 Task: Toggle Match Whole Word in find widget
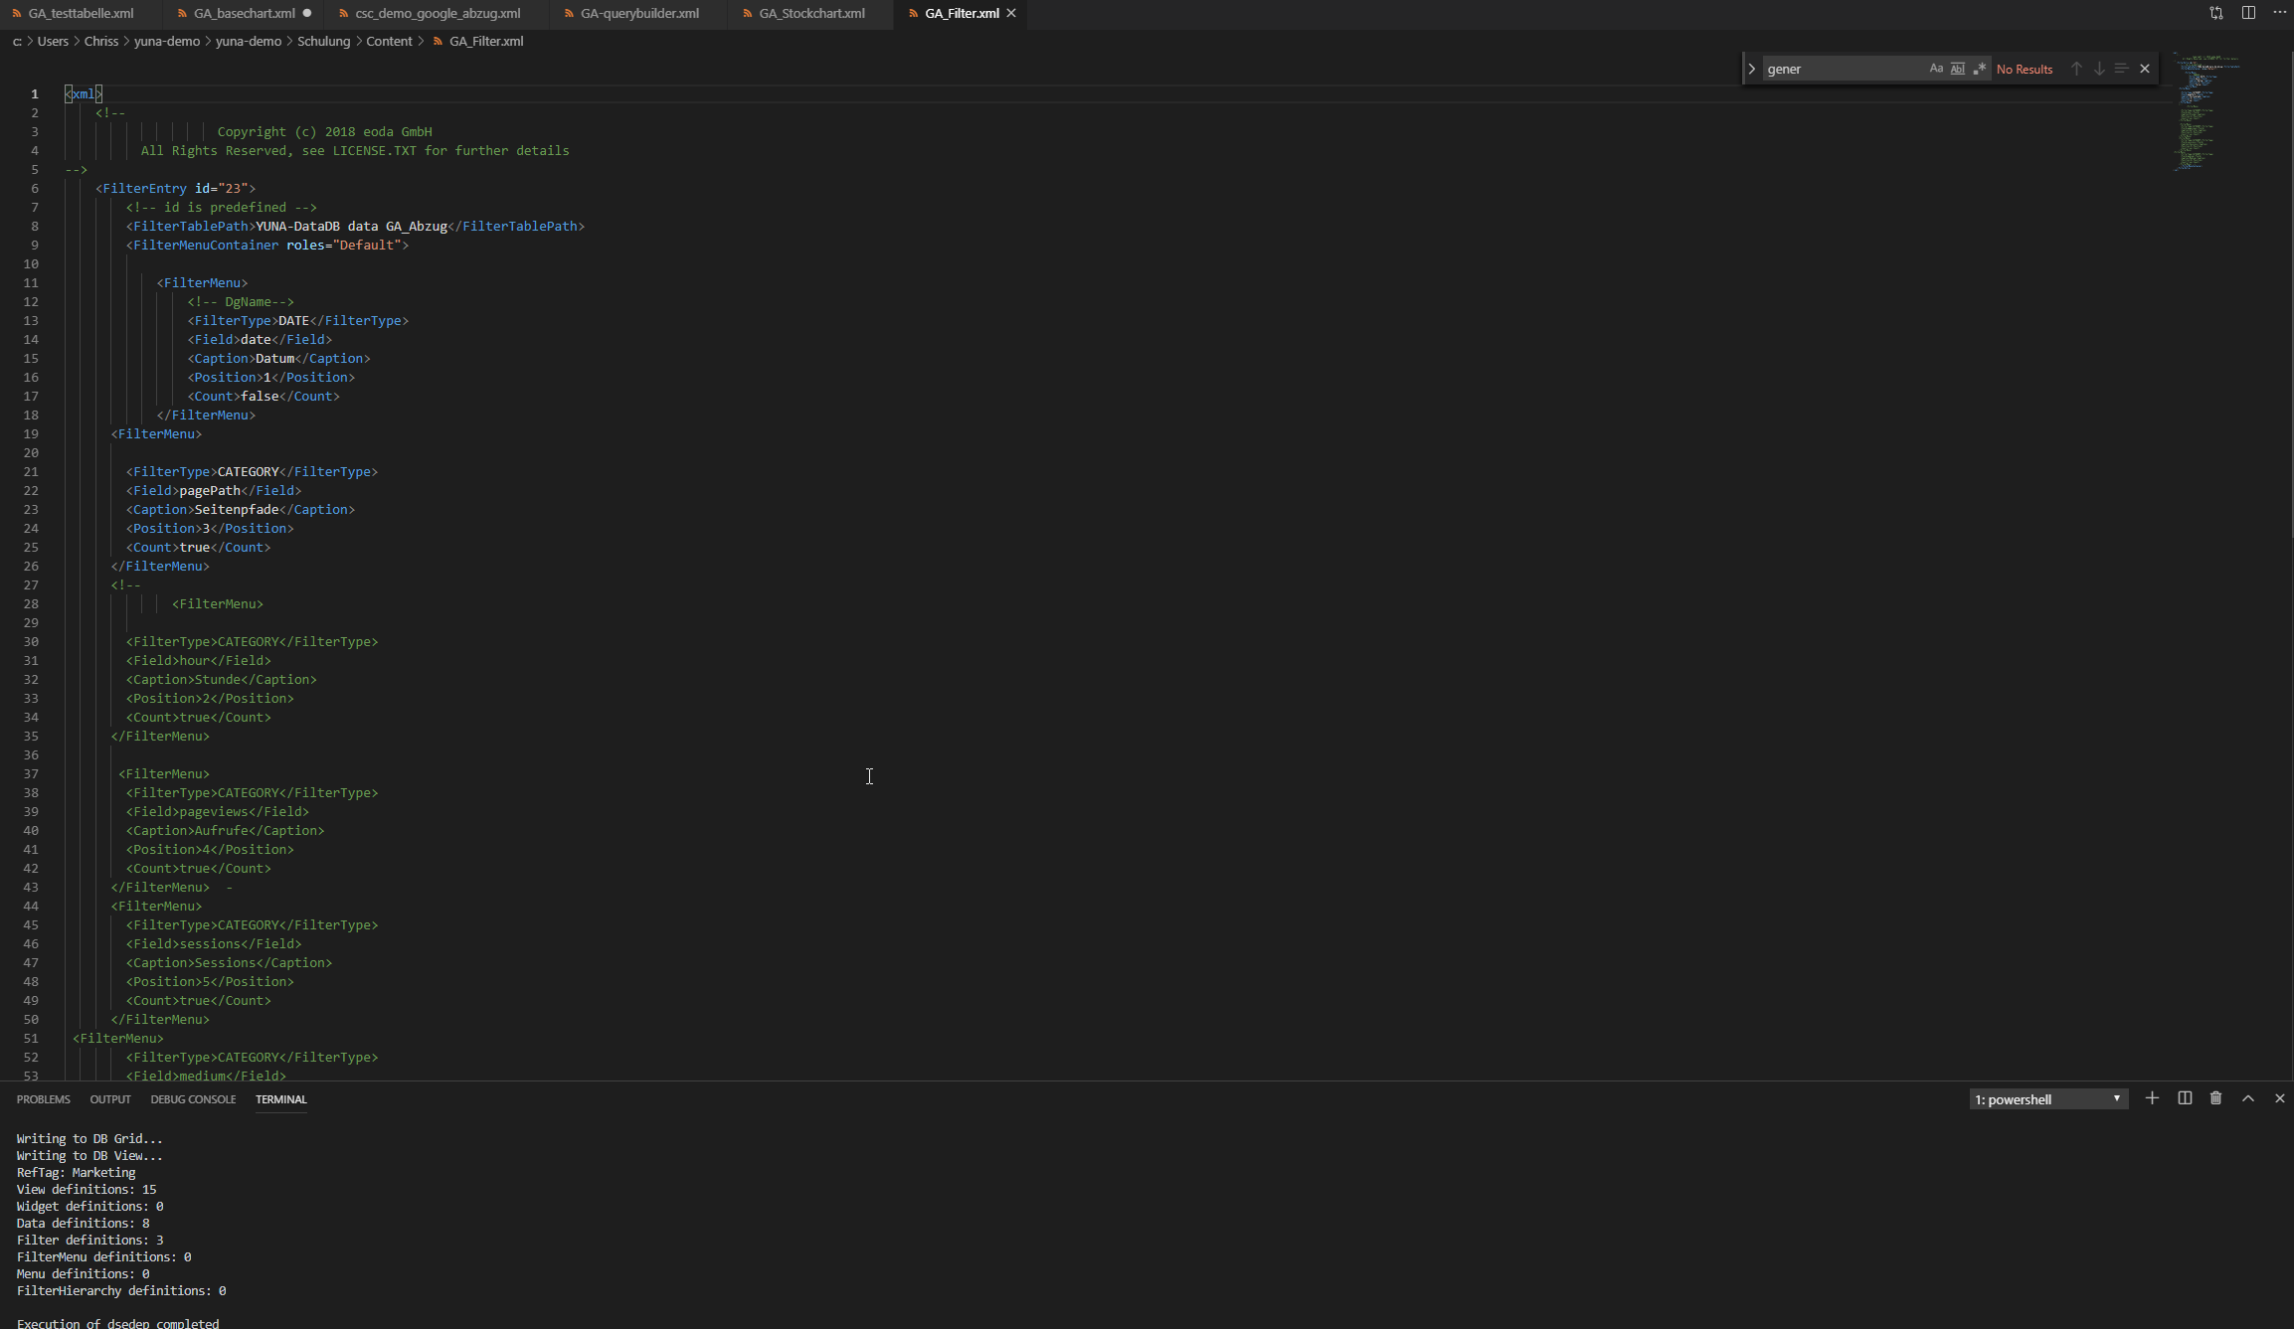coord(1957,69)
